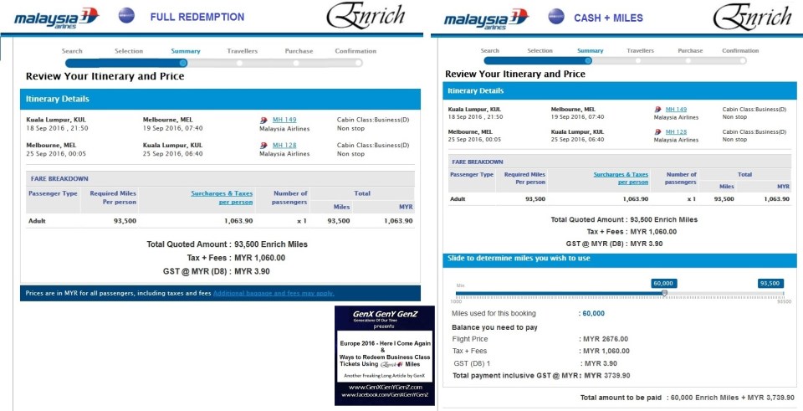
Task: Open MH 128 flight details in Full Redemption panel
Action: click(284, 145)
